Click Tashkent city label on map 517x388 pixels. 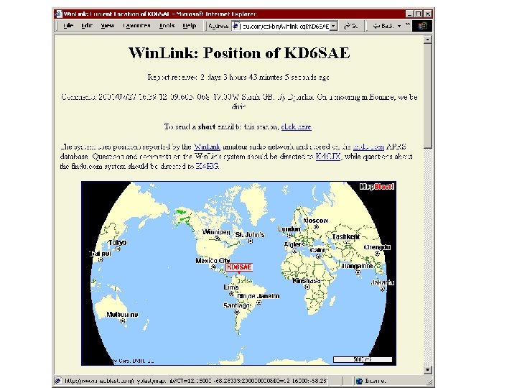coord(346,236)
